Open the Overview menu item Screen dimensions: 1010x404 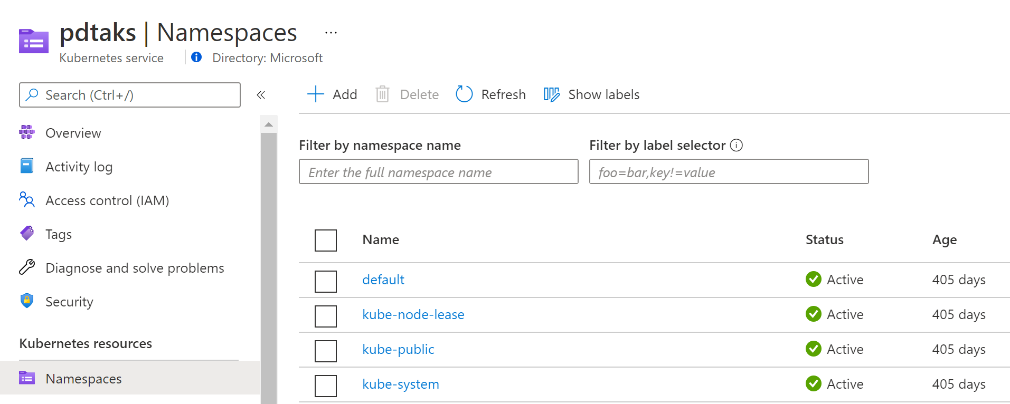pos(73,133)
